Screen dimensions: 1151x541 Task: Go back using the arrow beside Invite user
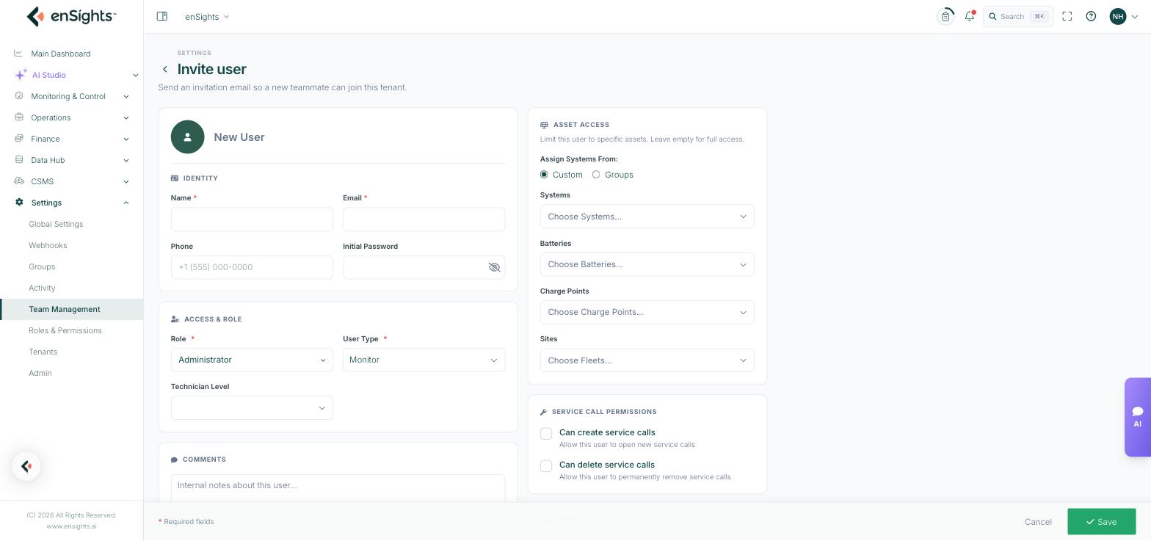pos(165,69)
